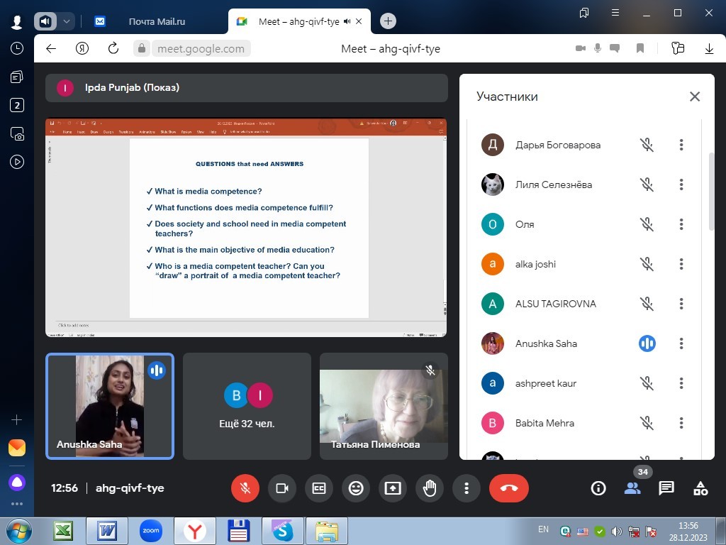
Task: Open a new browser tab
Action: [x=388, y=21]
